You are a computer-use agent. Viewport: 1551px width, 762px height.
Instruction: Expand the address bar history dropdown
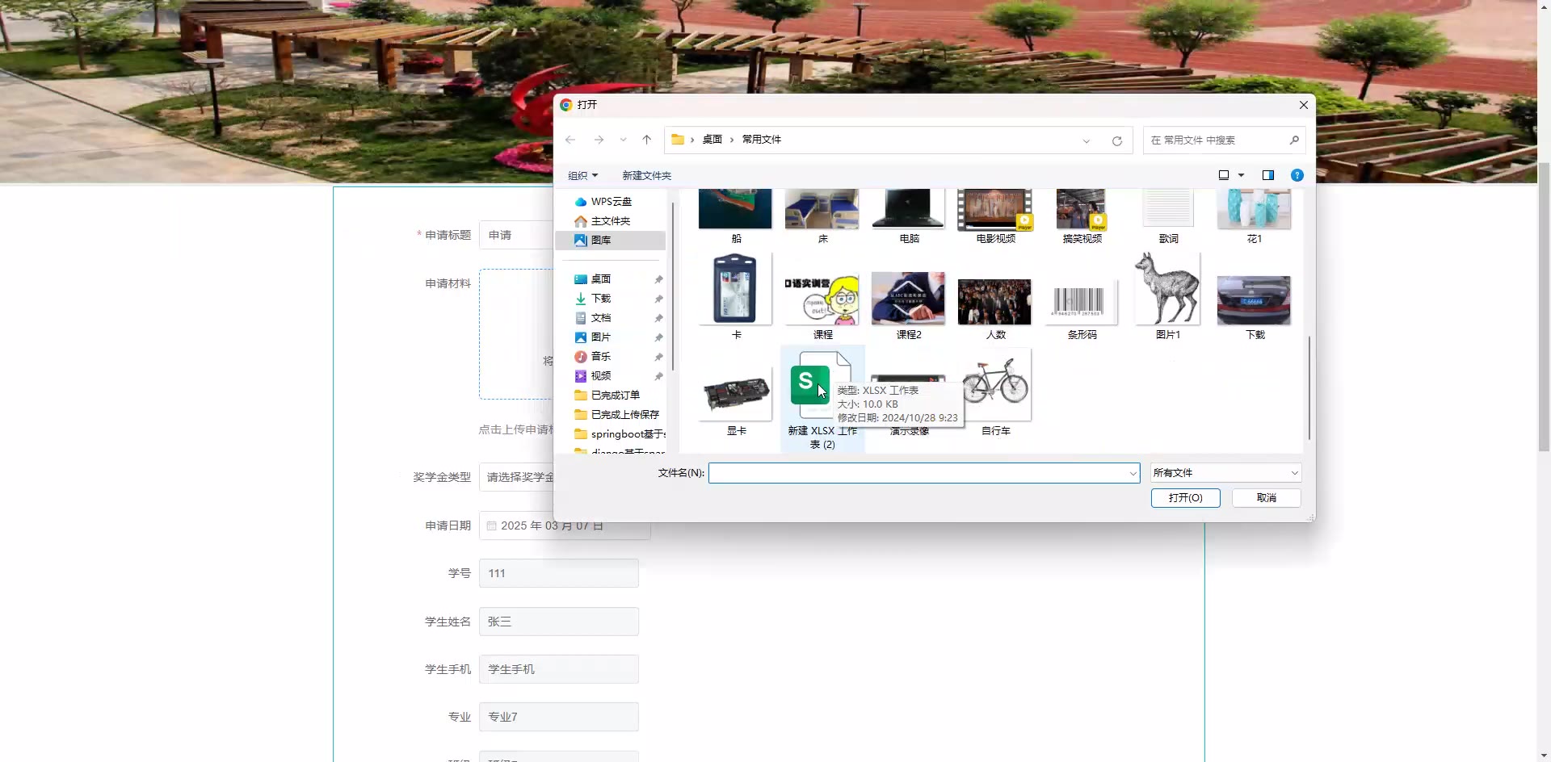pyautogui.click(x=1087, y=140)
